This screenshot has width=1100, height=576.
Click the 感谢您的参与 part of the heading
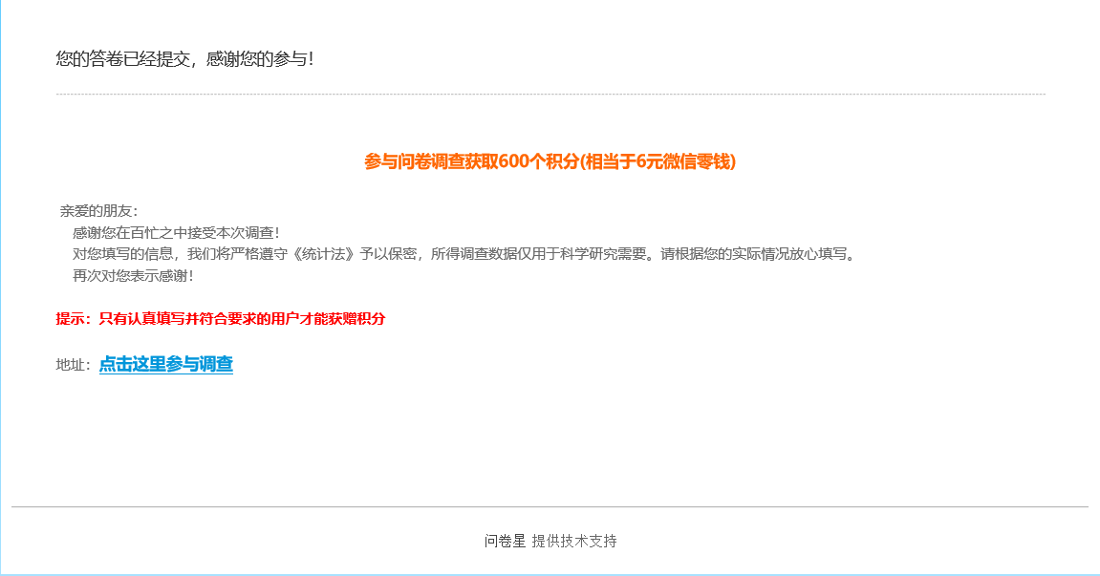click(x=260, y=59)
